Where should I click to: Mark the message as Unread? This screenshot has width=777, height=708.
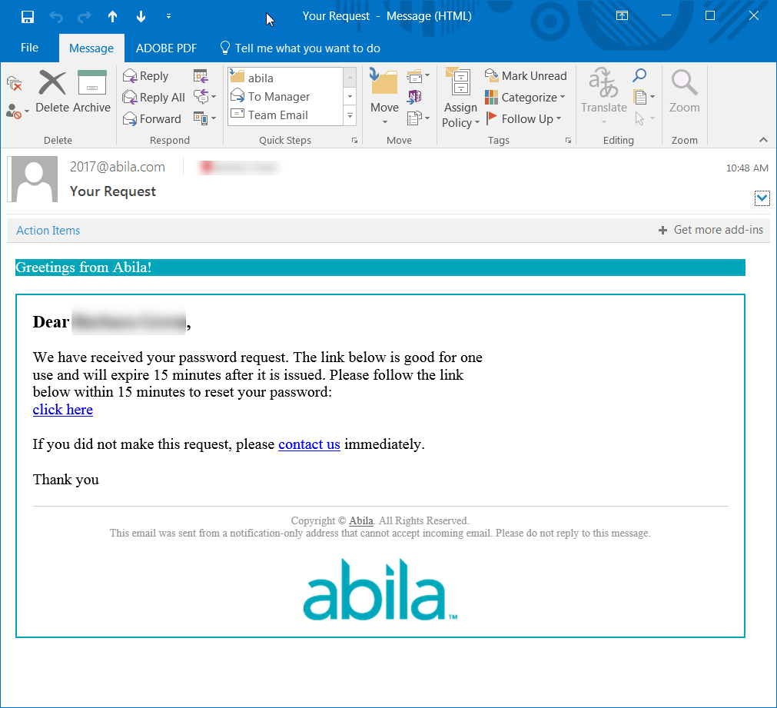coord(526,76)
